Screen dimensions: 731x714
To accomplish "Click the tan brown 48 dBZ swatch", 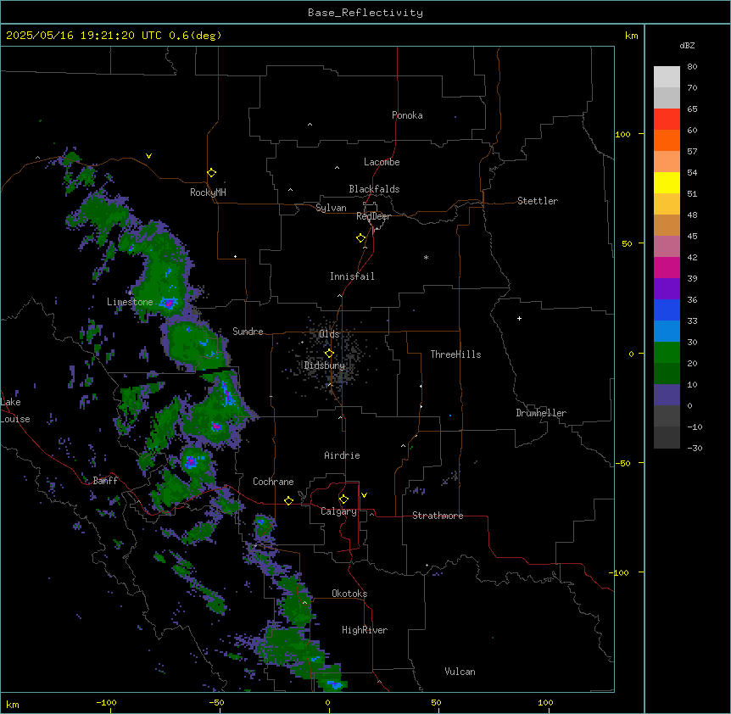I will pos(667,225).
